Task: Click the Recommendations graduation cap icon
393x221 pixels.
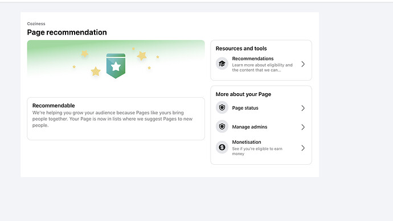Action: (x=222, y=64)
